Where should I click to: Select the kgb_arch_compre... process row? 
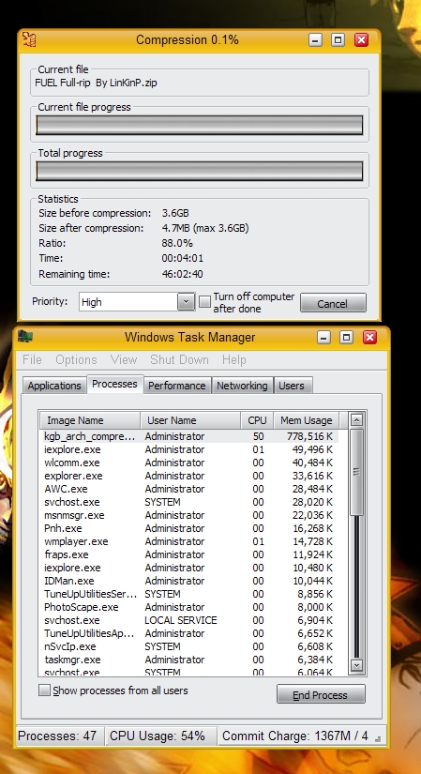tap(189, 436)
